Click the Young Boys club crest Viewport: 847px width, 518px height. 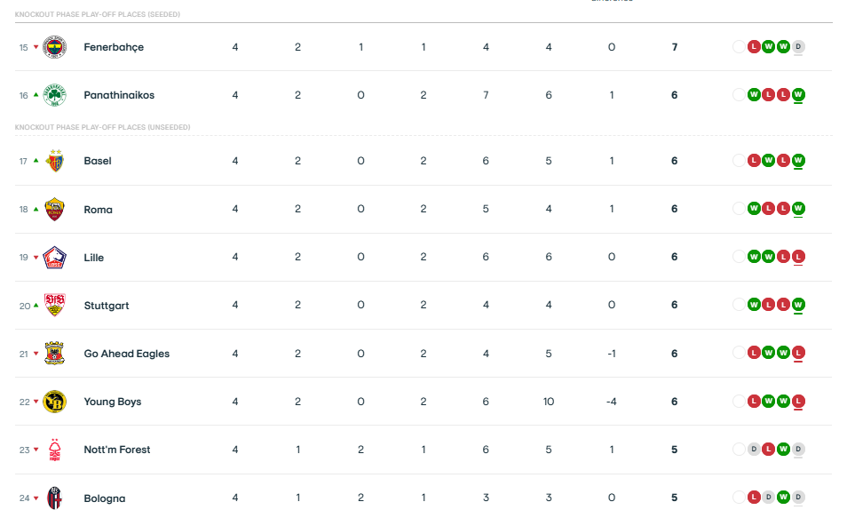(x=55, y=402)
